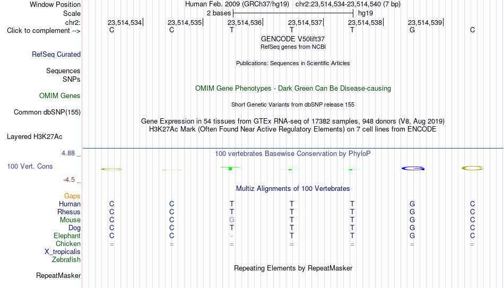Click the Zebrafish species label

click(x=66, y=259)
